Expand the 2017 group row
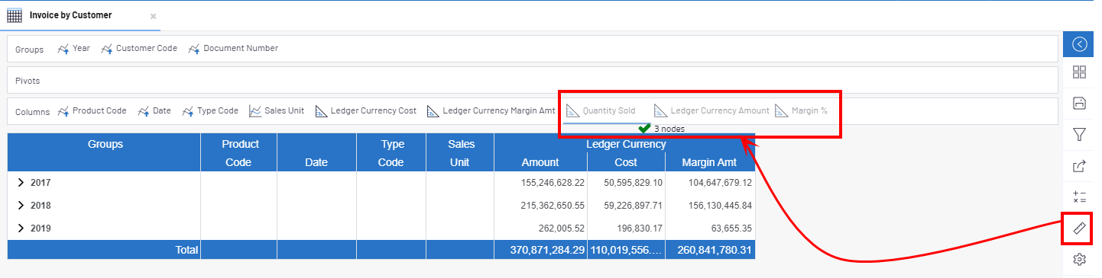 pyautogui.click(x=21, y=183)
